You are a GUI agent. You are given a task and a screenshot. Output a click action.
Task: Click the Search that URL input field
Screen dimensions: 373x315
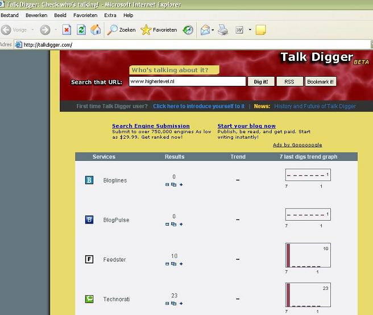click(187, 81)
